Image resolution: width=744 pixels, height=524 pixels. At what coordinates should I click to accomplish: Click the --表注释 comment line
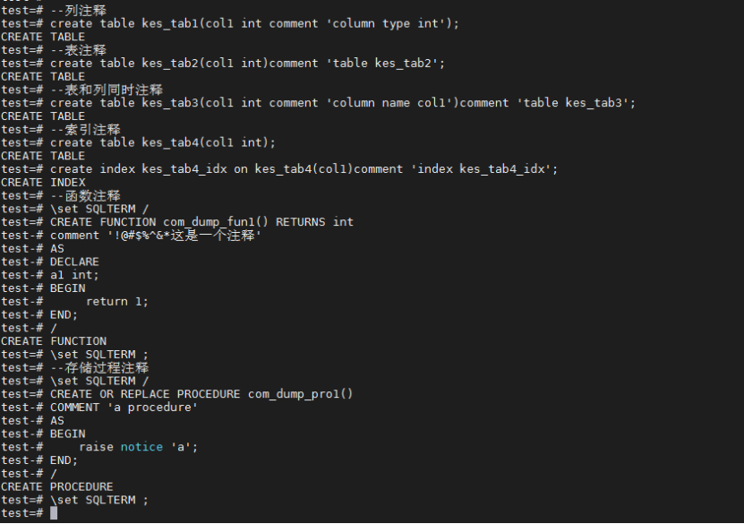[x=78, y=50]
